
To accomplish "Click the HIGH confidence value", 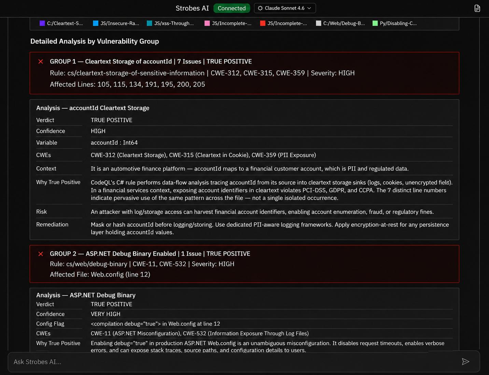I will pos(98,131).
